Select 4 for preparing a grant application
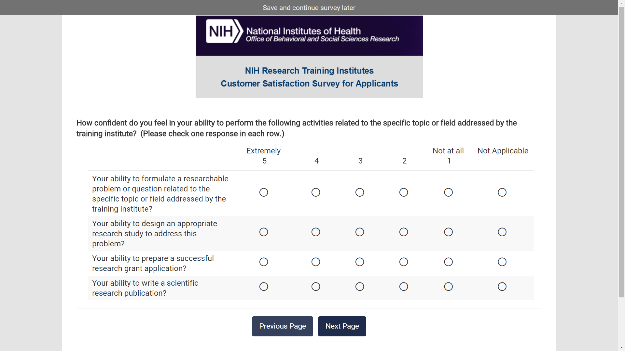The width and height of the screenshot is (625, 351). 316,262
